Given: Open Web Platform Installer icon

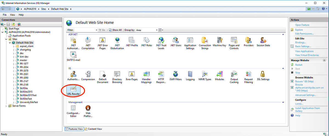Looking at the screenshot, I should pyautogui.click(x=88, y=111).
